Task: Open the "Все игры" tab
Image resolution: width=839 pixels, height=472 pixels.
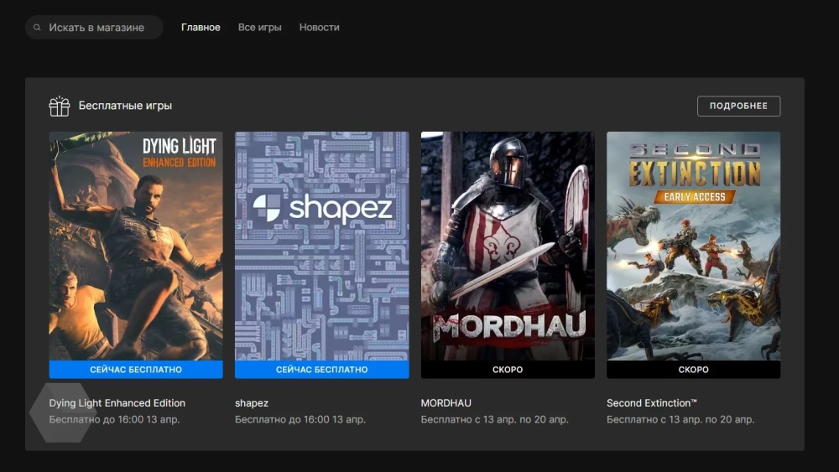Action: [x=259, y=28]
